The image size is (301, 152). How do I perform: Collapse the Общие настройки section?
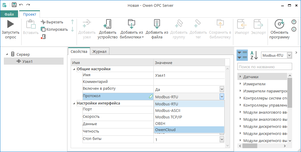74,69
